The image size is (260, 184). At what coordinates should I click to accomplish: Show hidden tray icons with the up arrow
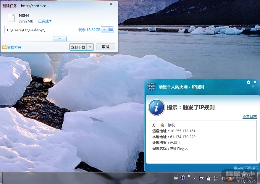point(195,179)
